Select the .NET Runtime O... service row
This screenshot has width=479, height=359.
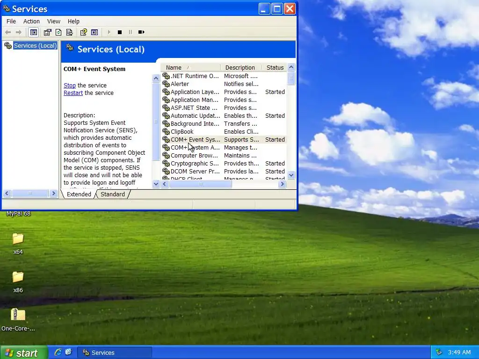224,76
